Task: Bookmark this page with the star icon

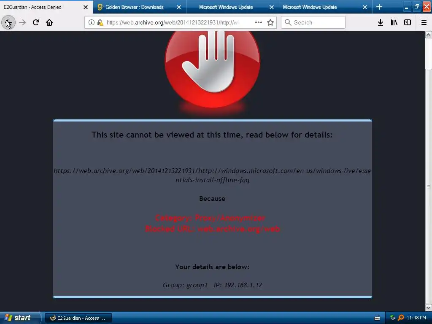Action: coord(270,22)
